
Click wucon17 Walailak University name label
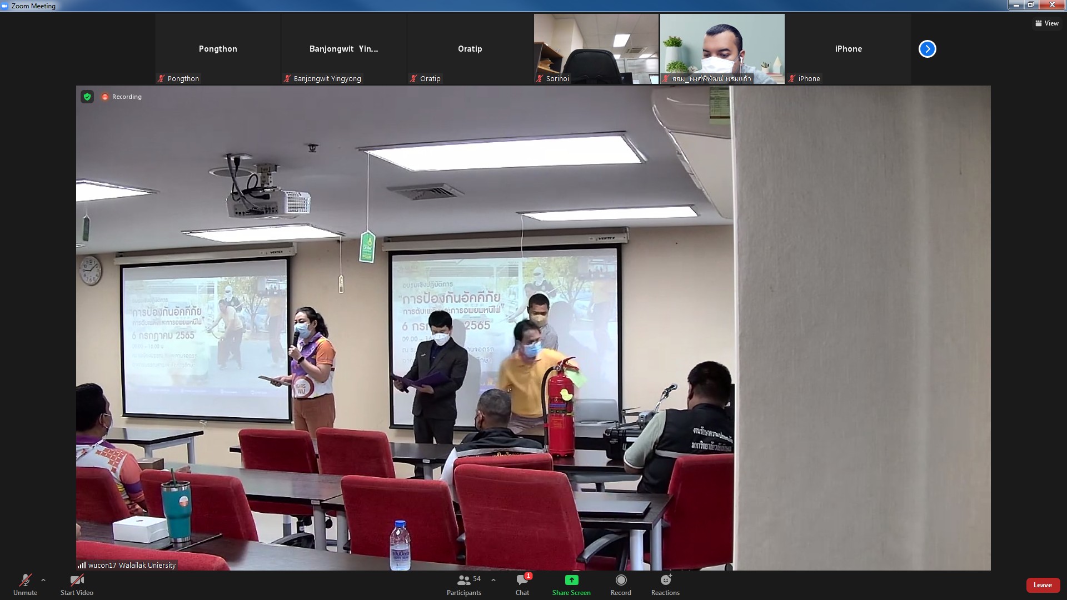coord(131,565)
